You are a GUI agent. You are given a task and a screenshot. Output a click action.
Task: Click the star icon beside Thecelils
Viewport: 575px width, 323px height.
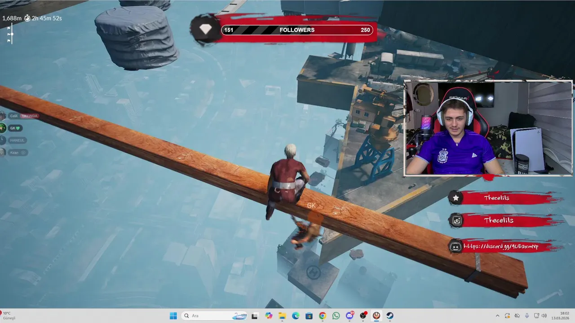coord(456,197)
